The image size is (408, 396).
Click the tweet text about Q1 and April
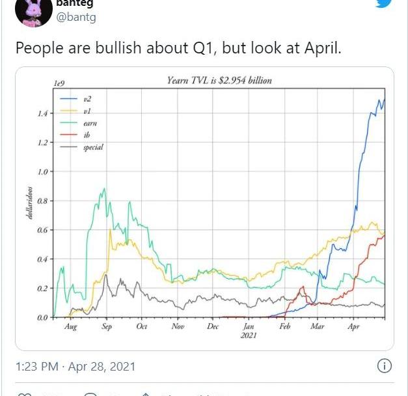[178, 48]
